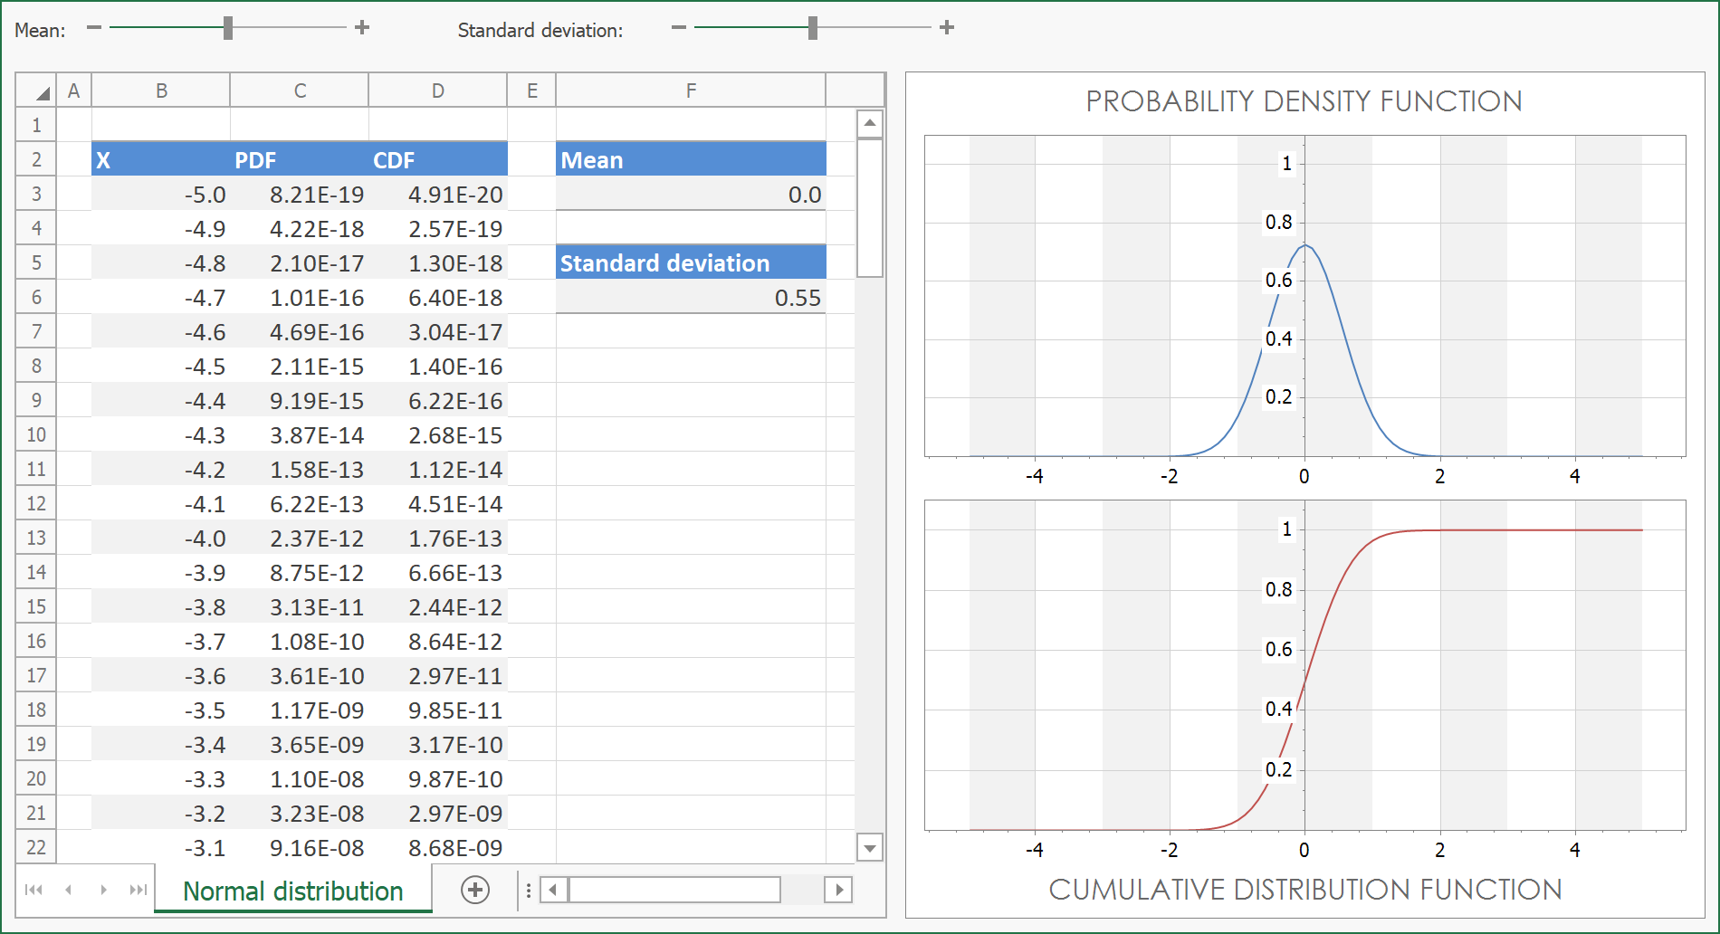The image size is (1720, 934).
Task: Select the Mean value cell 0.0
Action: (691, 195)
